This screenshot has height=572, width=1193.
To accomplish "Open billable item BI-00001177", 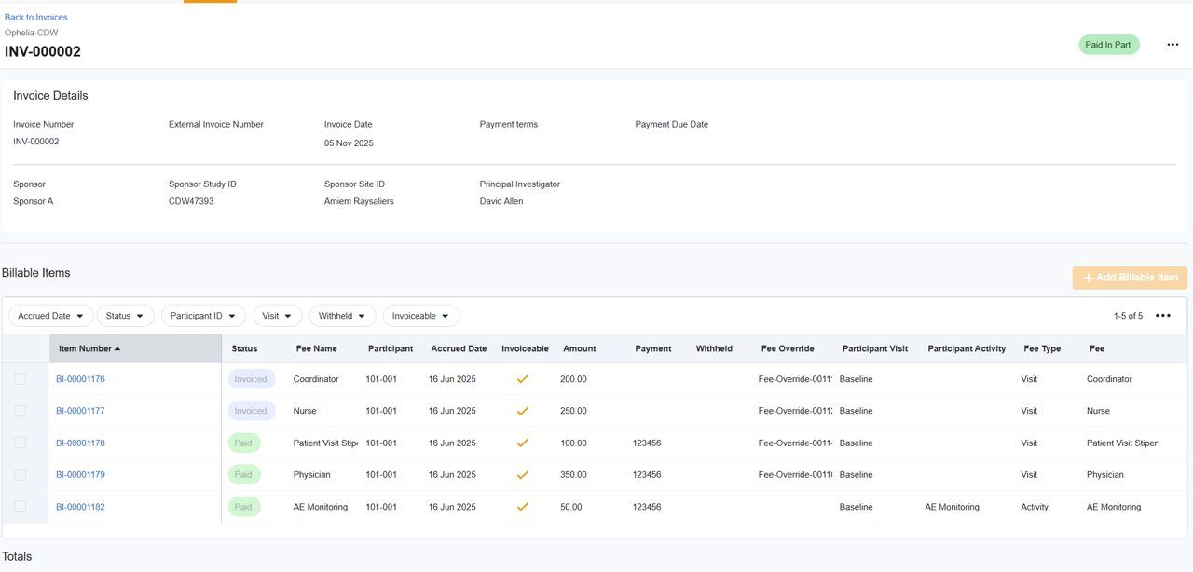I will pyautogui.click(x=80, y=411).
